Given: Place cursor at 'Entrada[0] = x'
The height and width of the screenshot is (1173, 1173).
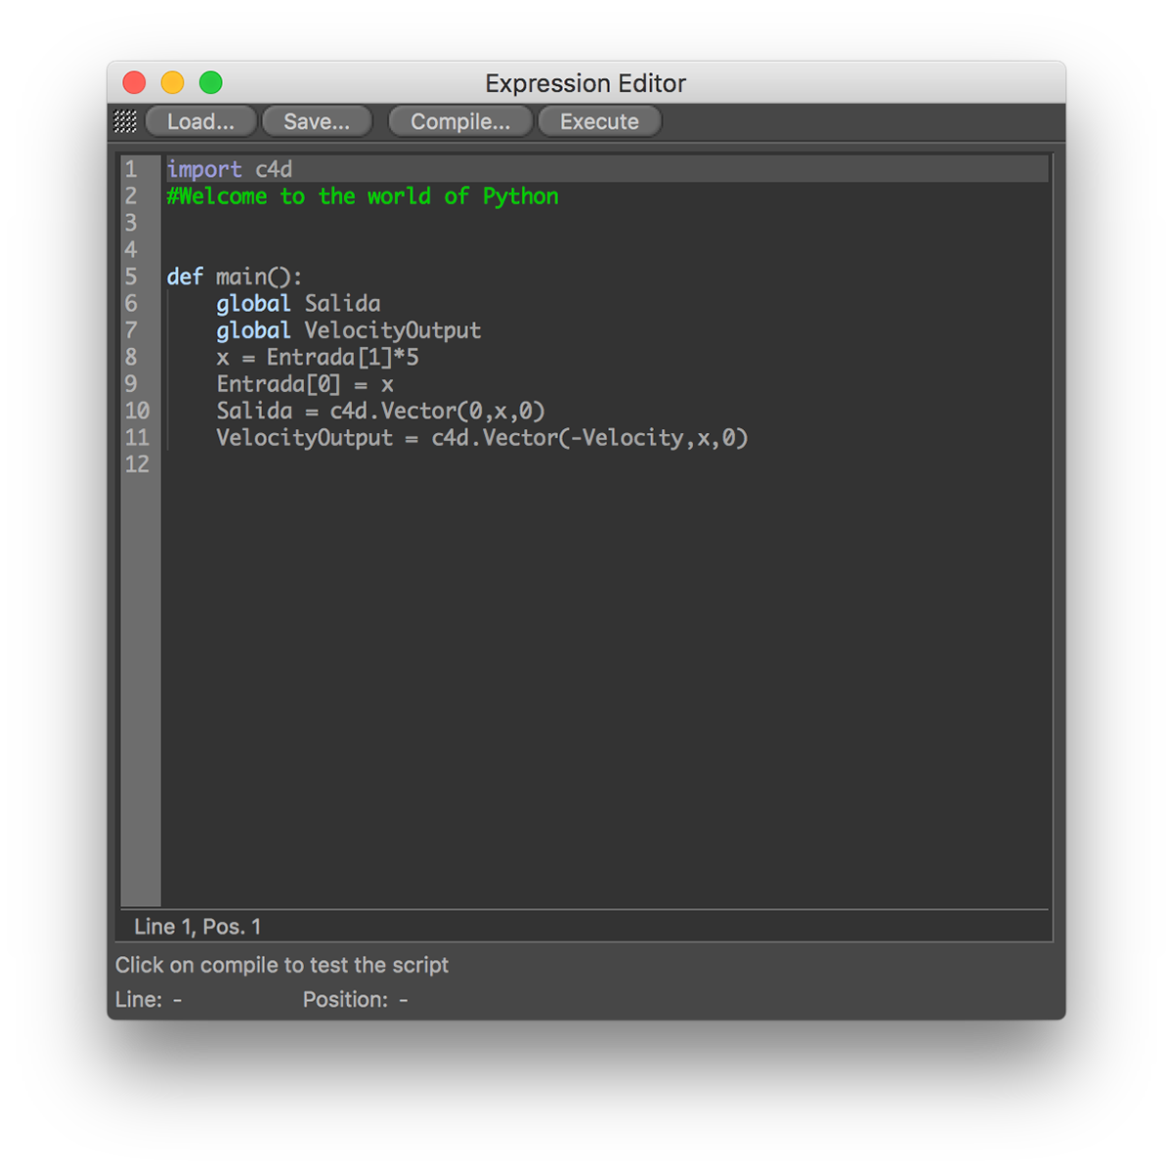Looking at the screenshot, I should (x=305, y=384).
